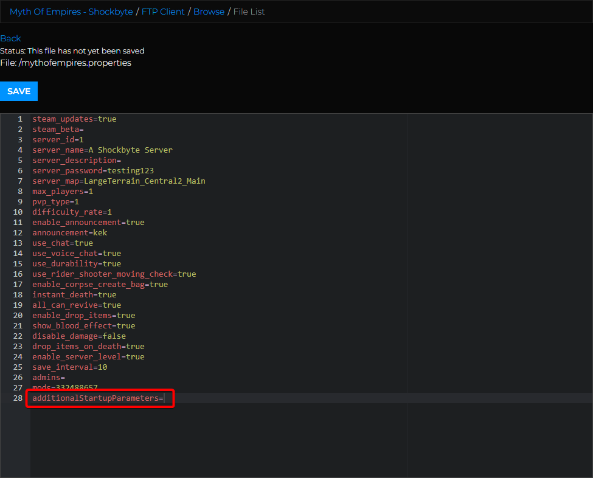Click the steam_updates=true line
593x478 pixels.
point(74,119)
